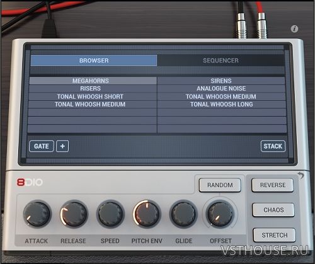This screenshot has width=315, height=264.
Task: Click the OFFSET knob
Action: [x=220, y=214]
